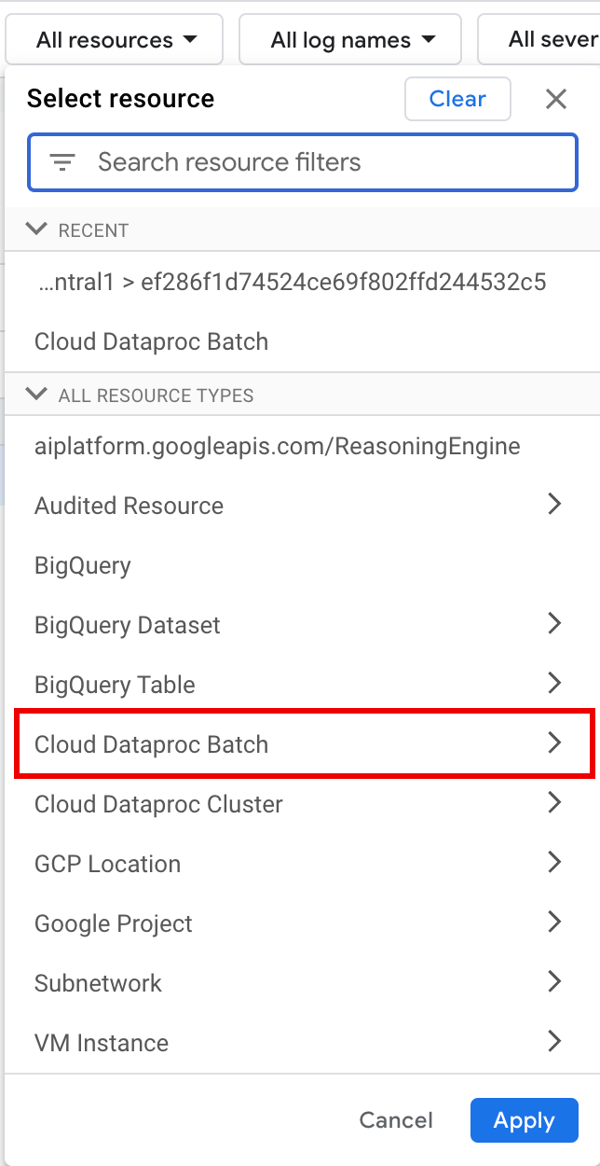
Task: Choose recent Cloud Dataproc Batch entry
Action: pyautogui.click(x=151, y=341)
